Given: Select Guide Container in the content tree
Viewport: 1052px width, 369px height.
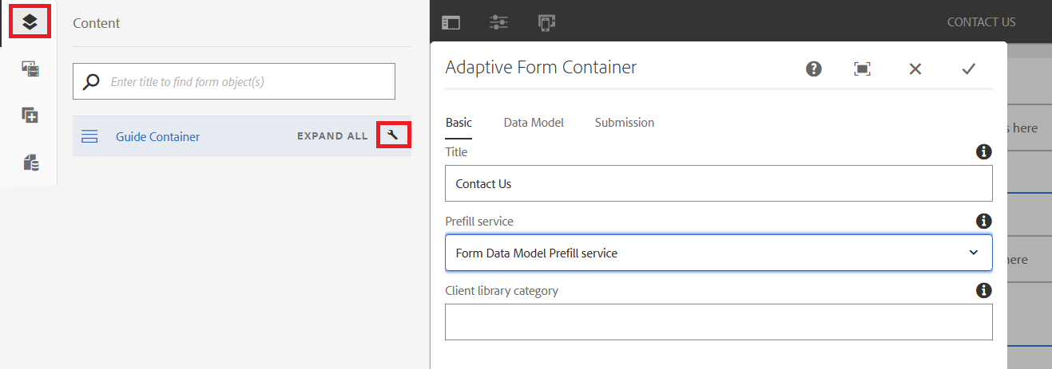Looking at the screenshot, I should tap(157, 136).
